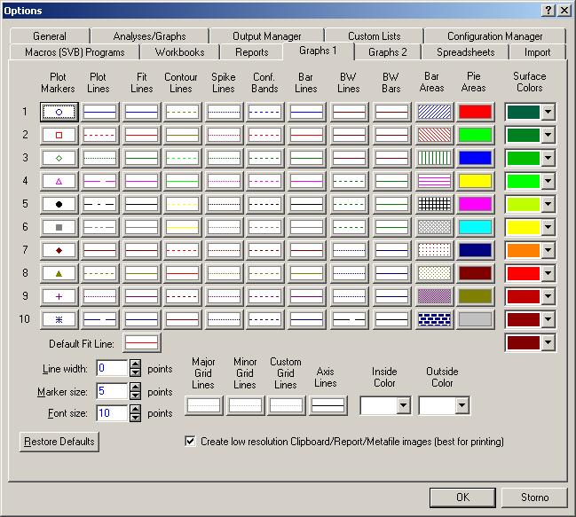This screenshot has width=576, height=517.
Task: Click the row 1 circle plot marker button
Action: tap(59, 112)
